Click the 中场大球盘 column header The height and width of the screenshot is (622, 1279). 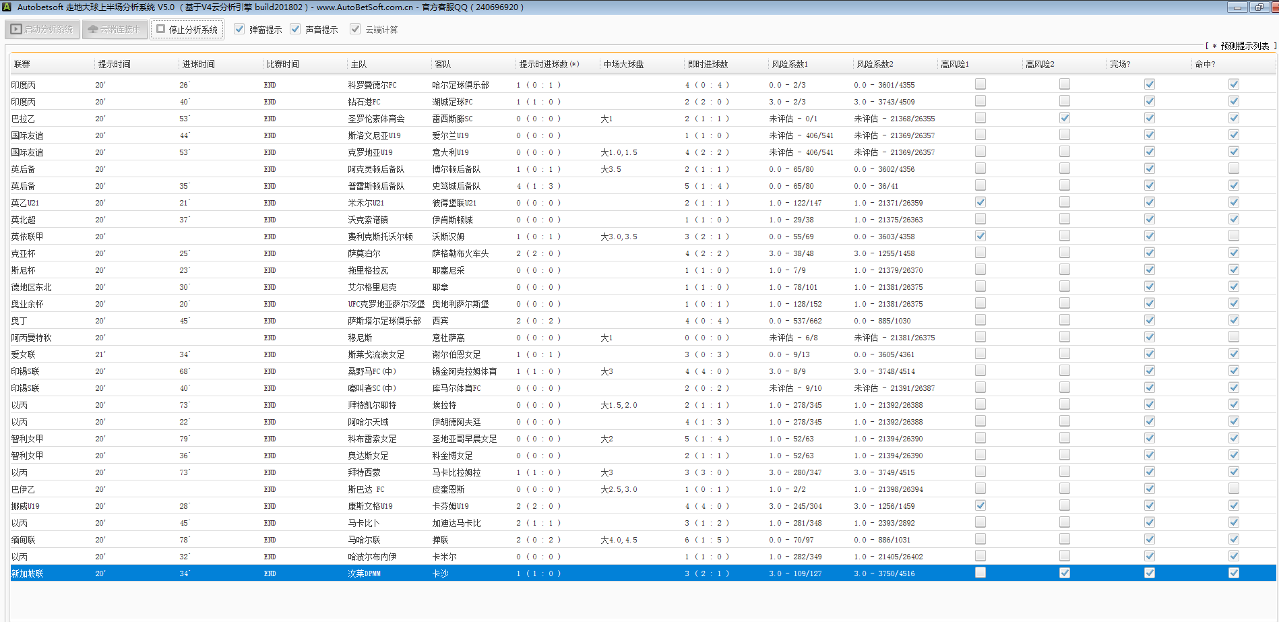coord(623,64)
